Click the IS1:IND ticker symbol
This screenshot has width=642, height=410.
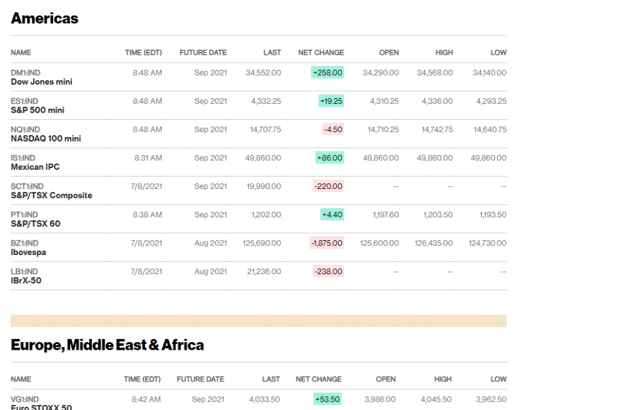(23, 158)
